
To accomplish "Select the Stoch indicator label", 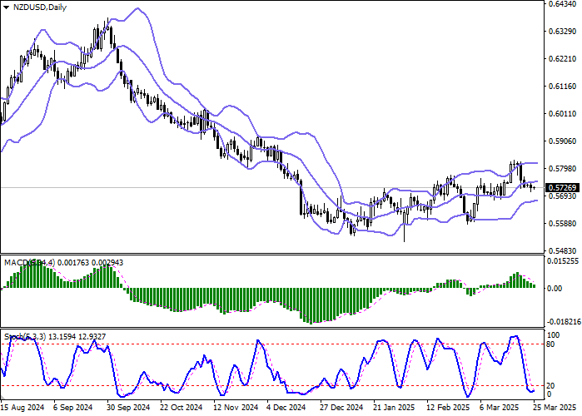I will pos(14,338).
